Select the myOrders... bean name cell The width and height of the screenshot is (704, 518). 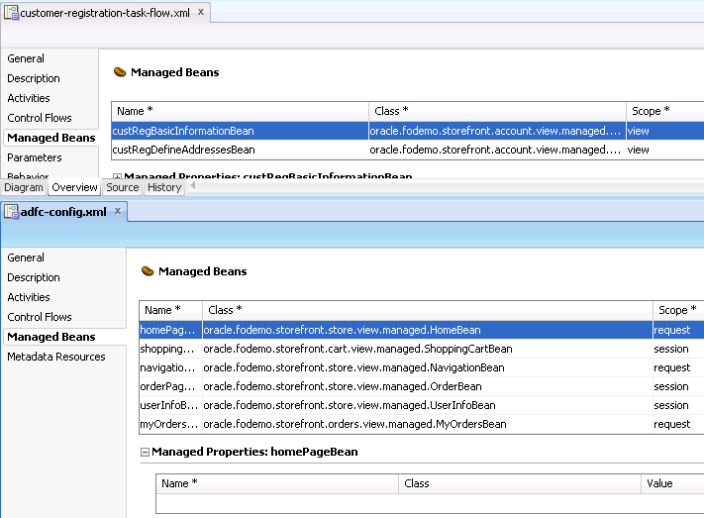coord(170,424)
